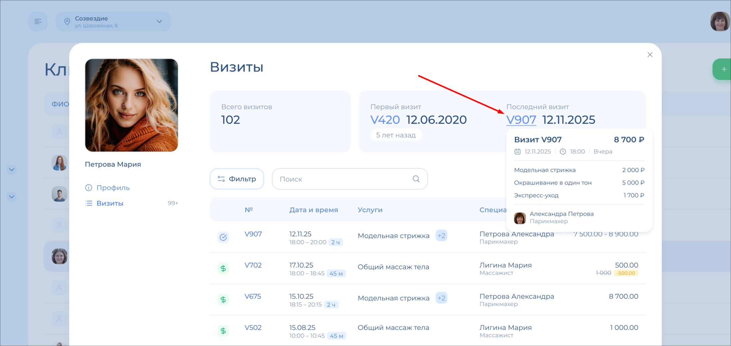Viewport: 731px width, 346px height.
Task: Open last visit link V907
Action: click(x=521, y=120)
